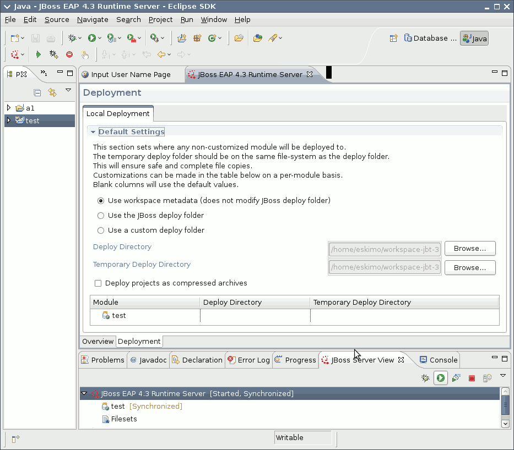
Task: Click the Temporary Deploy Directory path field
Action: click(385, 267)
